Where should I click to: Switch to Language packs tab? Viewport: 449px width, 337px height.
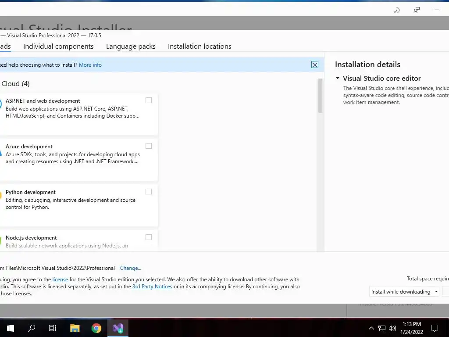(131, 47)
